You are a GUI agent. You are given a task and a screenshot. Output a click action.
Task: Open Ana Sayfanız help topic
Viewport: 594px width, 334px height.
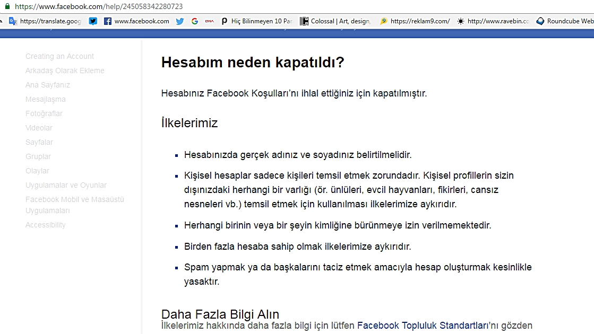pos(48,85)
